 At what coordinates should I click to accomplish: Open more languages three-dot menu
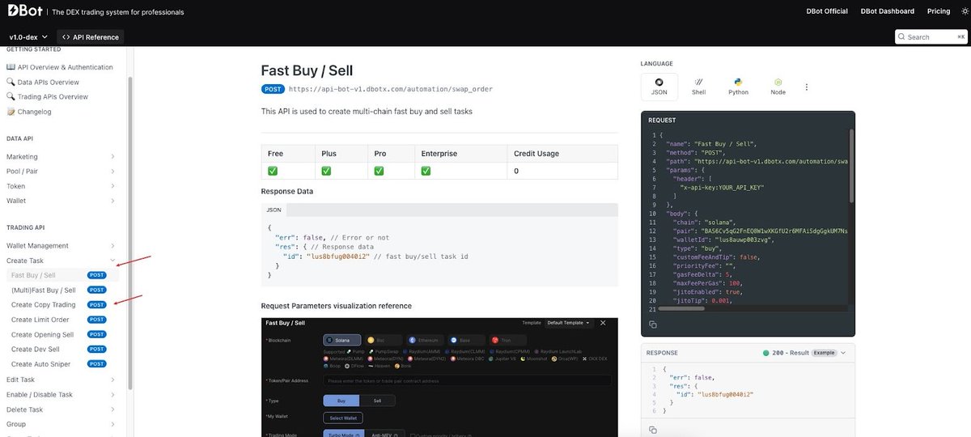pyautogui.click(x=806, y=87)
